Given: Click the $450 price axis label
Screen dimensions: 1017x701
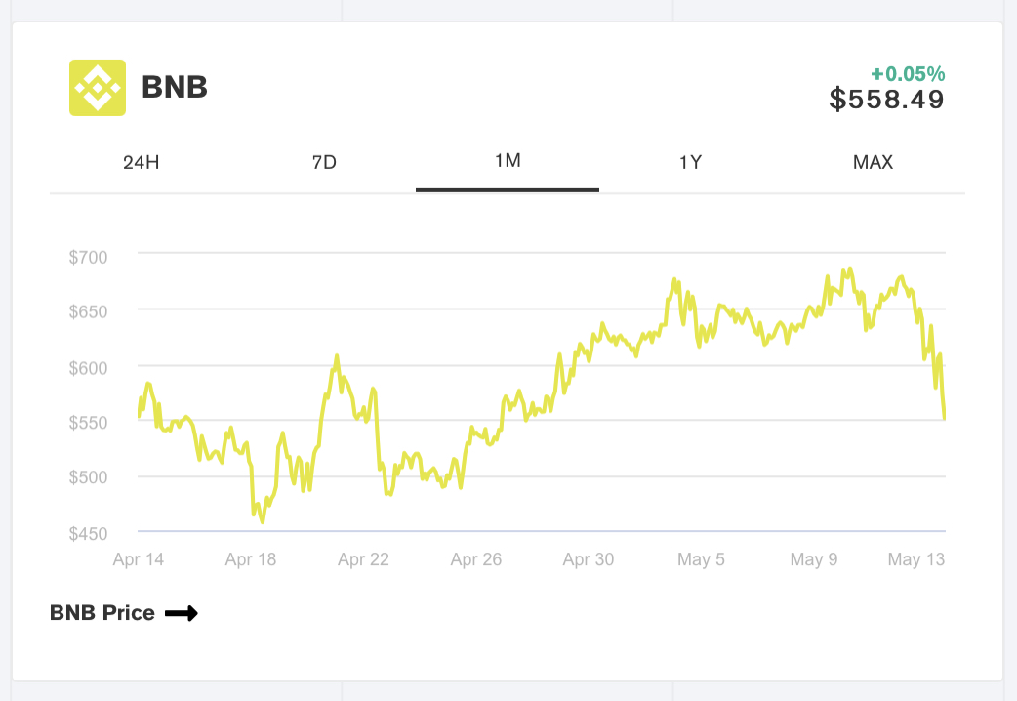Looking at the screenshot, I should point(88,533).
